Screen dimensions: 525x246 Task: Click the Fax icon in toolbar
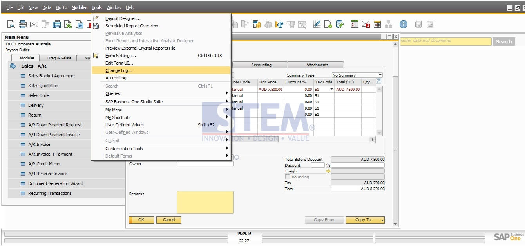tap(57, 24)
